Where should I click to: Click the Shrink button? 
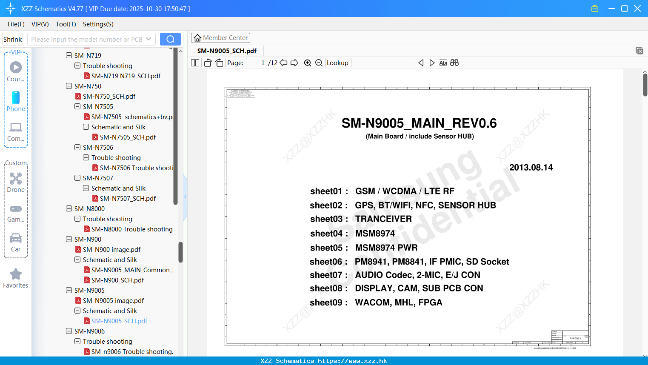pos(12,39)
